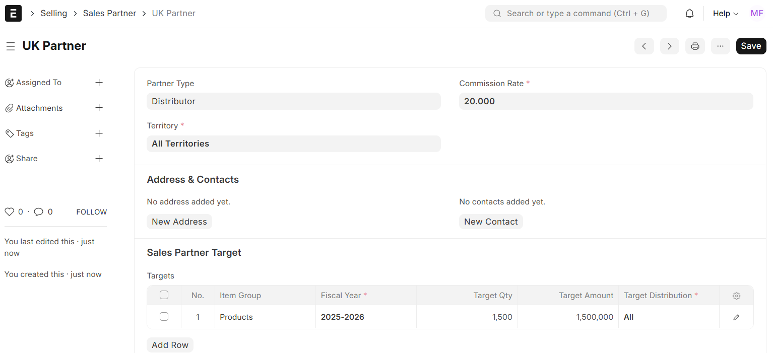Open the three-dot more actions menu
The image size is (773, 353).
720,46
